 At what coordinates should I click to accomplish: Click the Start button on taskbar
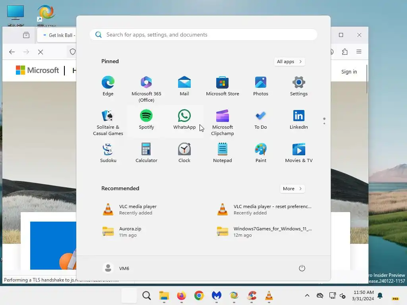[129, 295]
